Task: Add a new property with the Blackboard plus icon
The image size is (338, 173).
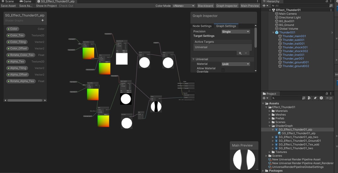Action: (x=43, y=20)
